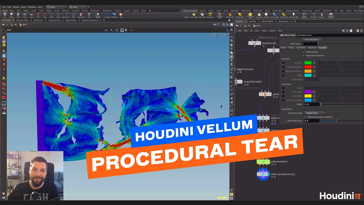Select the Grid shelf tool
This screenshot has height=205, width=364.
(x=31, y=15)
